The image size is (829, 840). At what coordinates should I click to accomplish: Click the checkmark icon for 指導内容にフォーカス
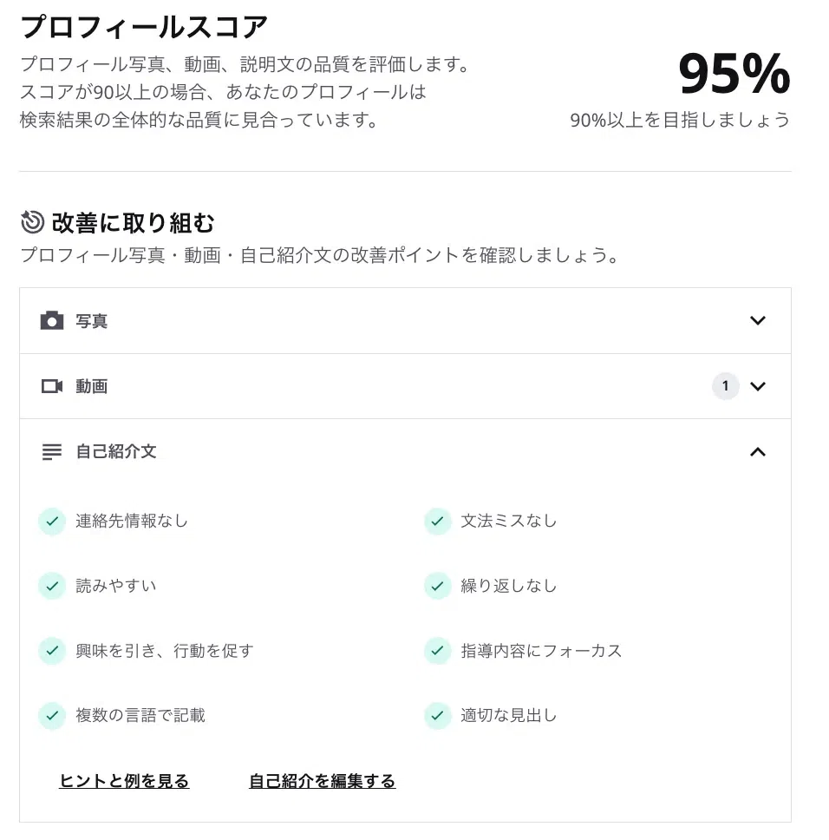tap(437, 650)
